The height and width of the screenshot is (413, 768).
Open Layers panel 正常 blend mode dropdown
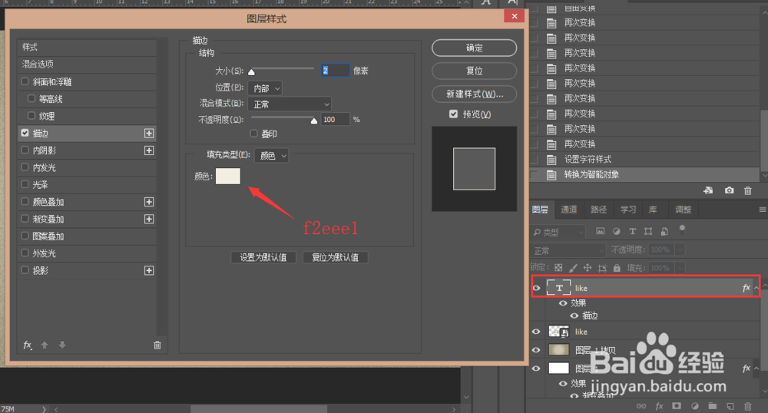pos(568,250)
